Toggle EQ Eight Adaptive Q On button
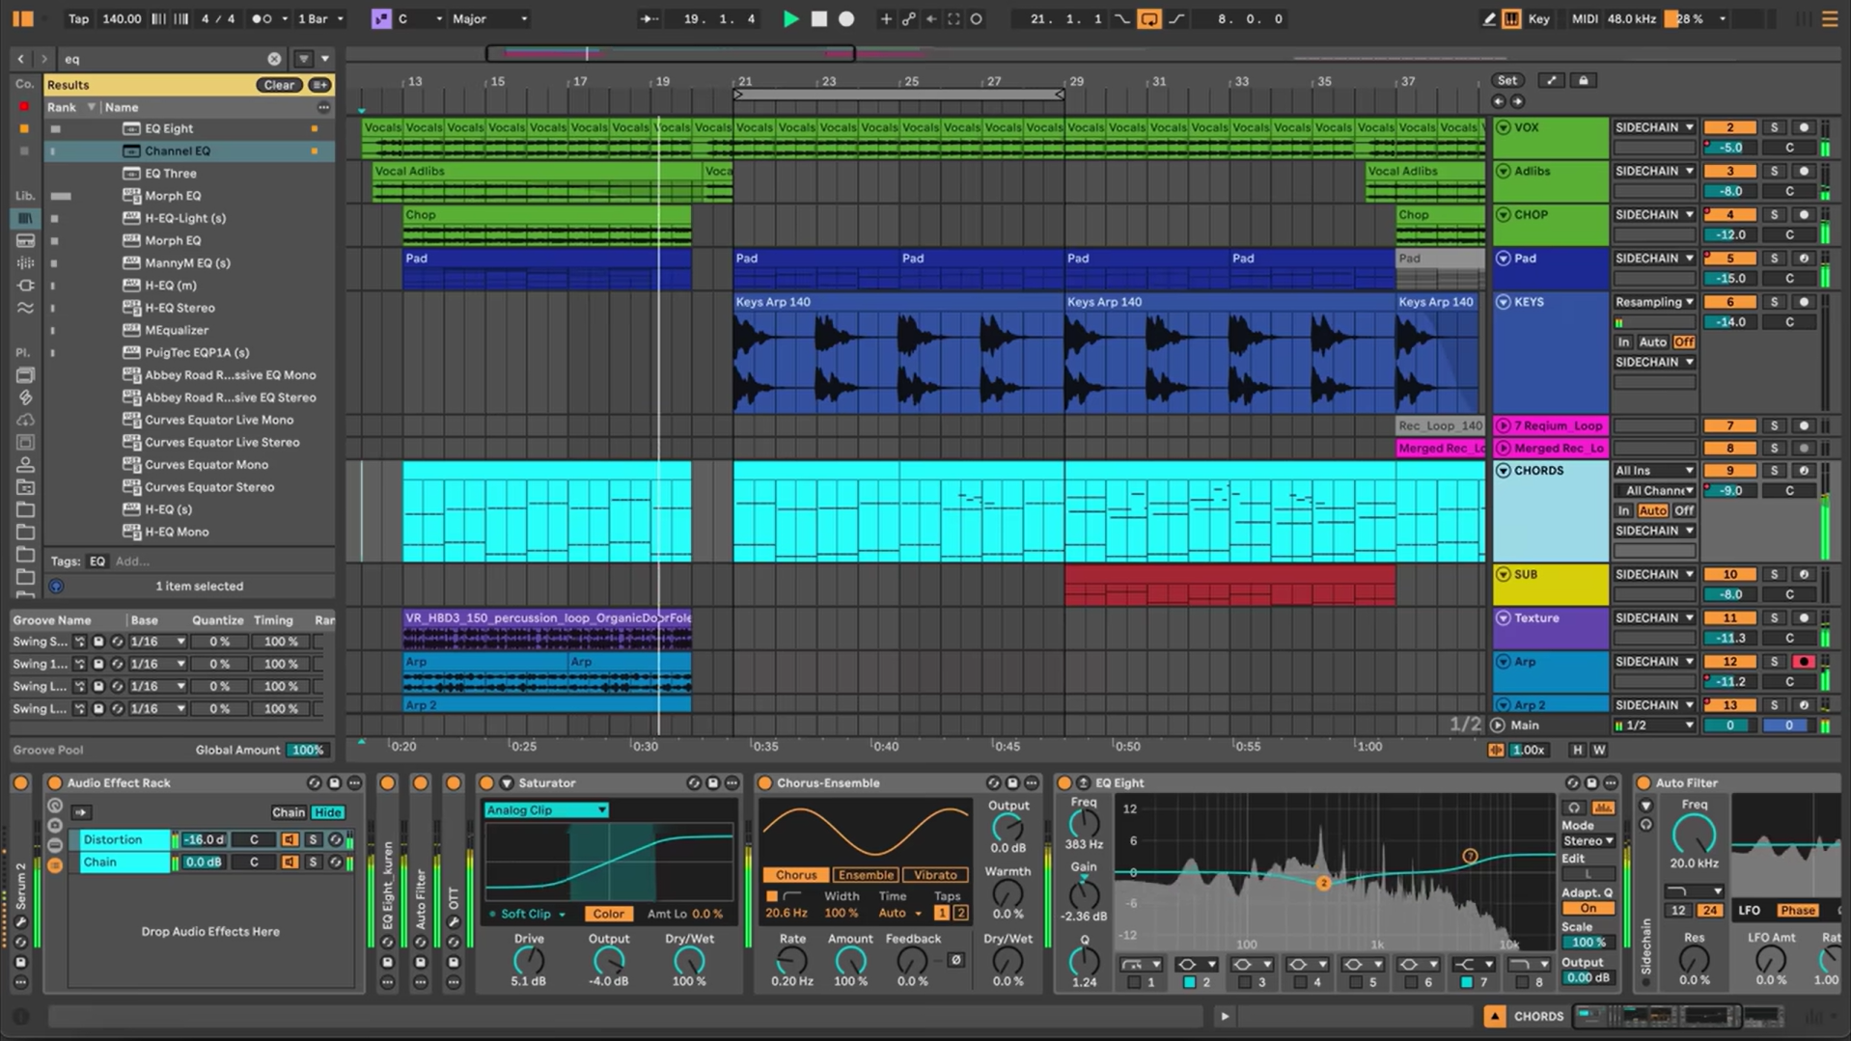This screenshot has height=1041, width=1851. [x=1588, y=909]
